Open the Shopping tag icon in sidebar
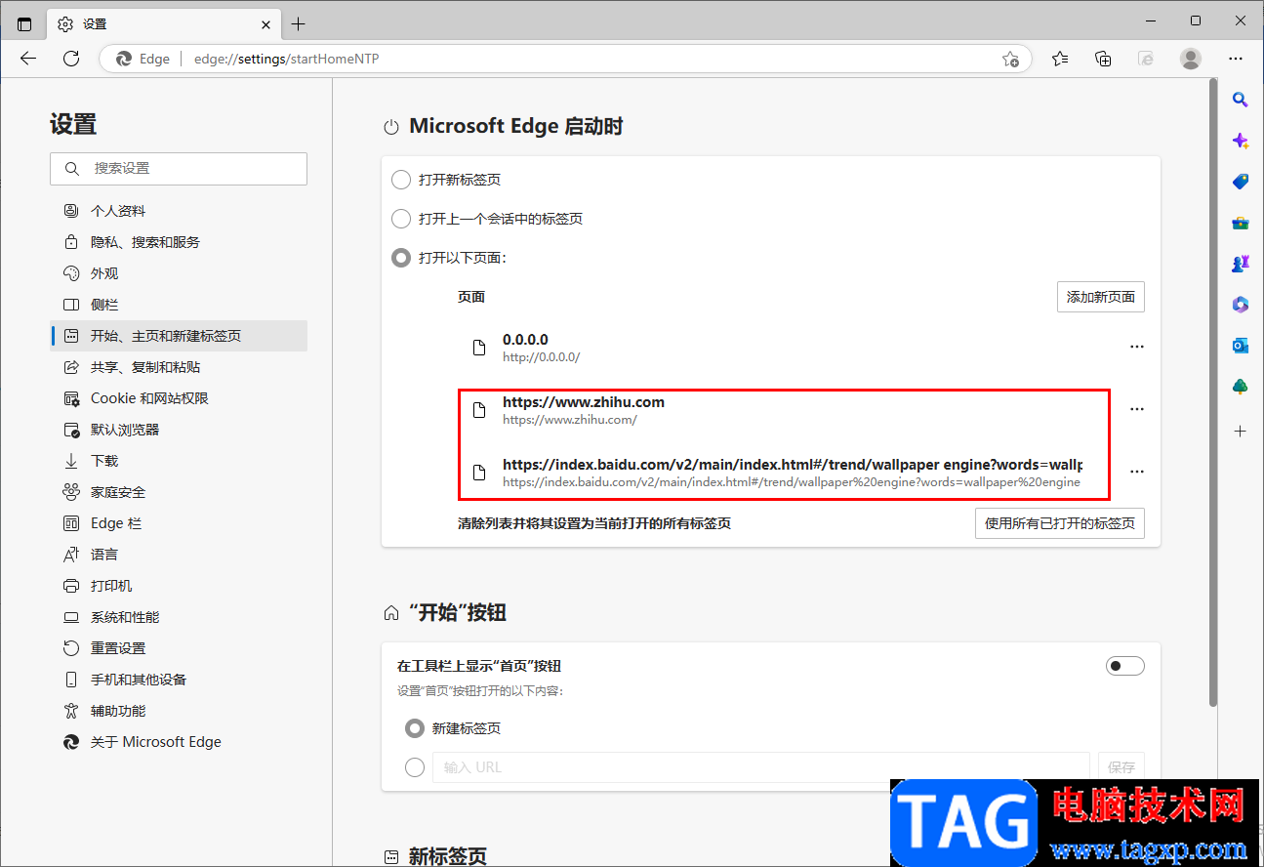Screen dimensions: 1264x867 1241,182
